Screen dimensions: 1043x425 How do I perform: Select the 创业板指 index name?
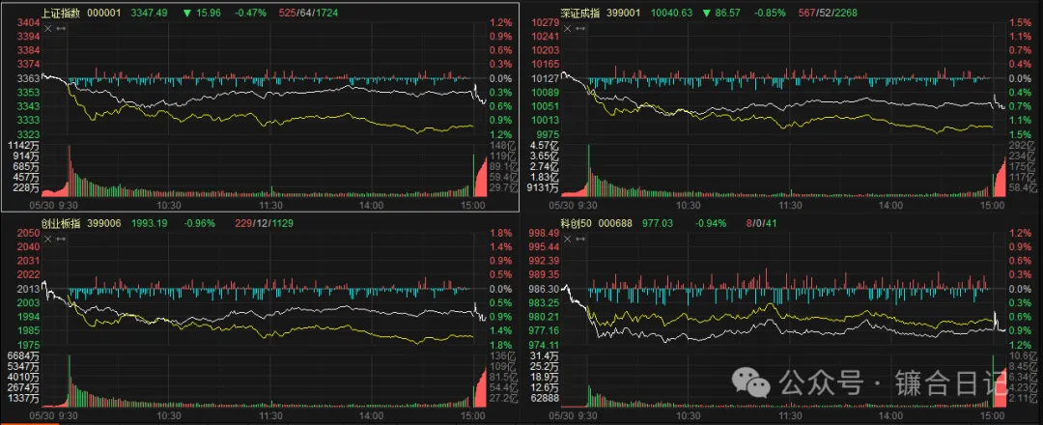(61, 223)
